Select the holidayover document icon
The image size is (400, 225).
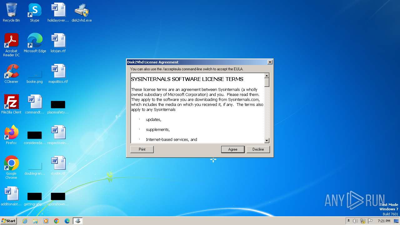(58, 12)
